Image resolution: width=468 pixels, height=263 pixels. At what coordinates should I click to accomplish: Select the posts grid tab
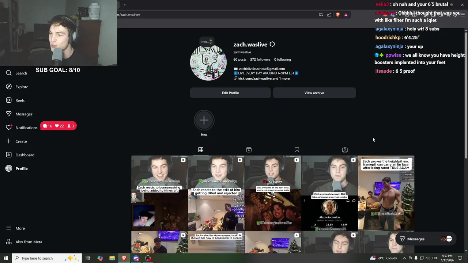pos(201,150)
